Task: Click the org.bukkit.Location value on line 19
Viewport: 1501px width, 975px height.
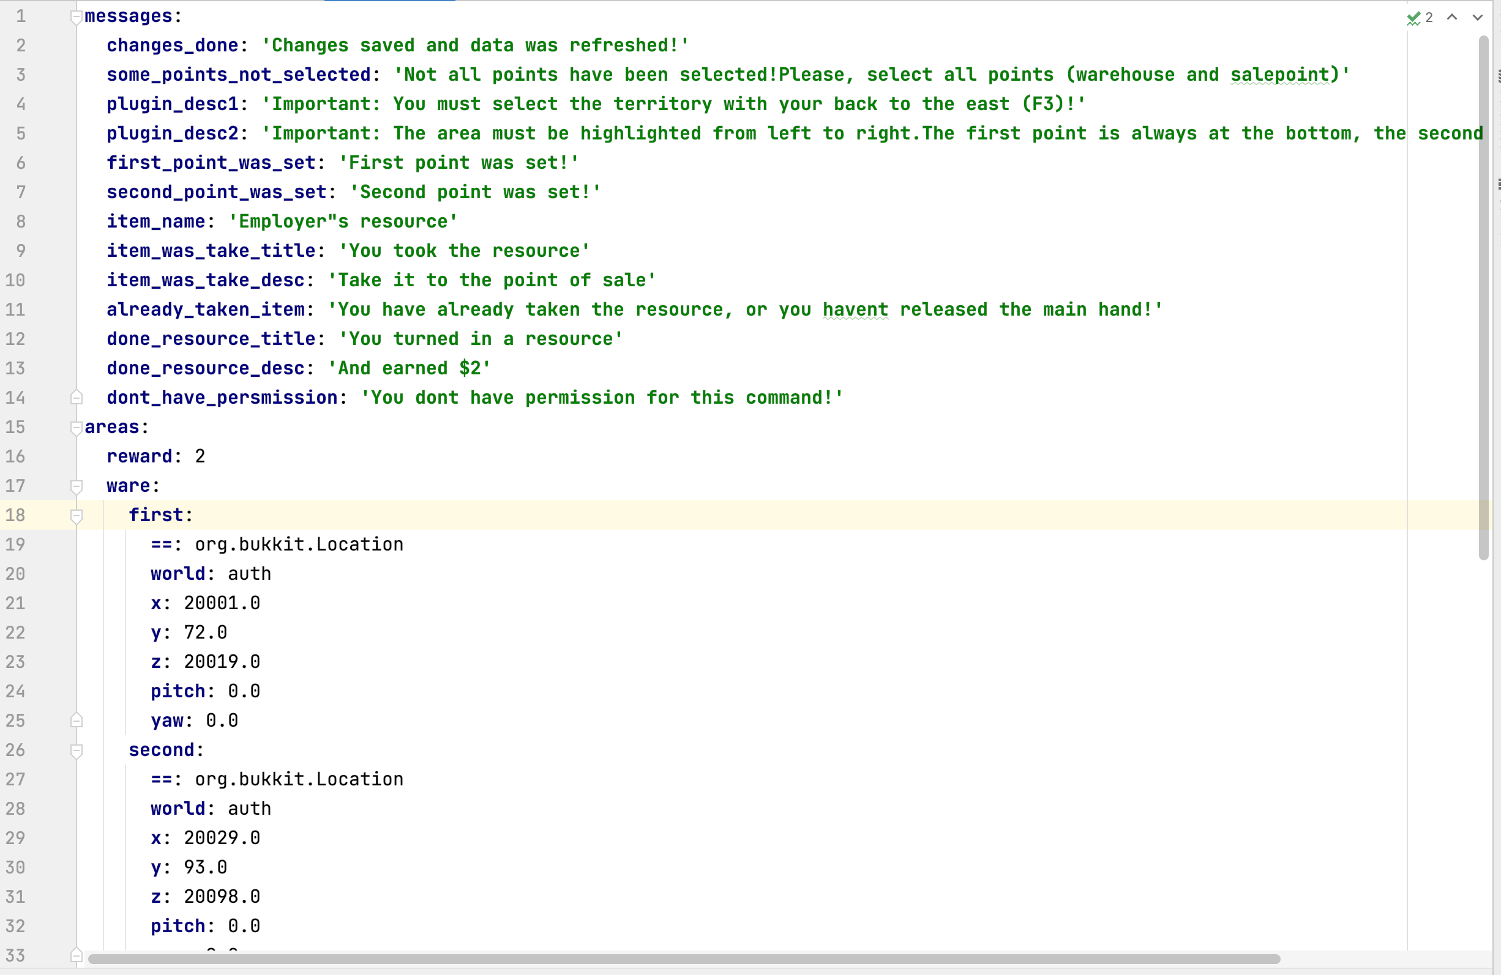Action: pyautogui.click(x=299, y=544)
